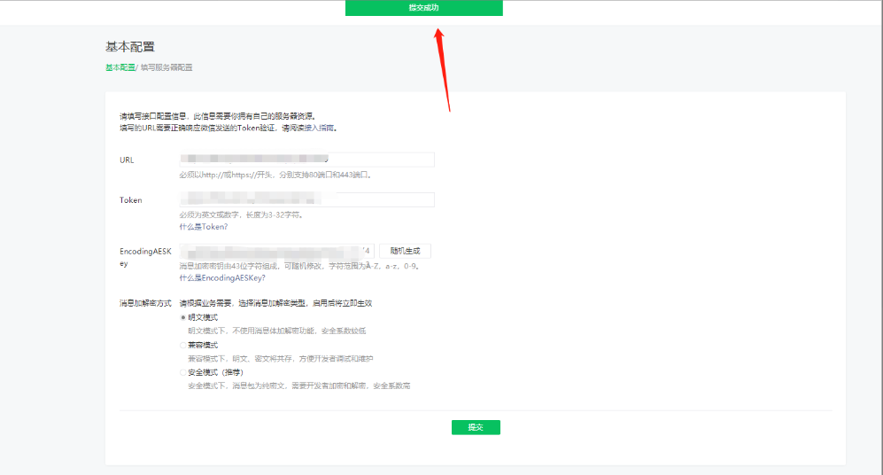
Task: Click the 安全模式 description text
Action: (x=298, y=386)
